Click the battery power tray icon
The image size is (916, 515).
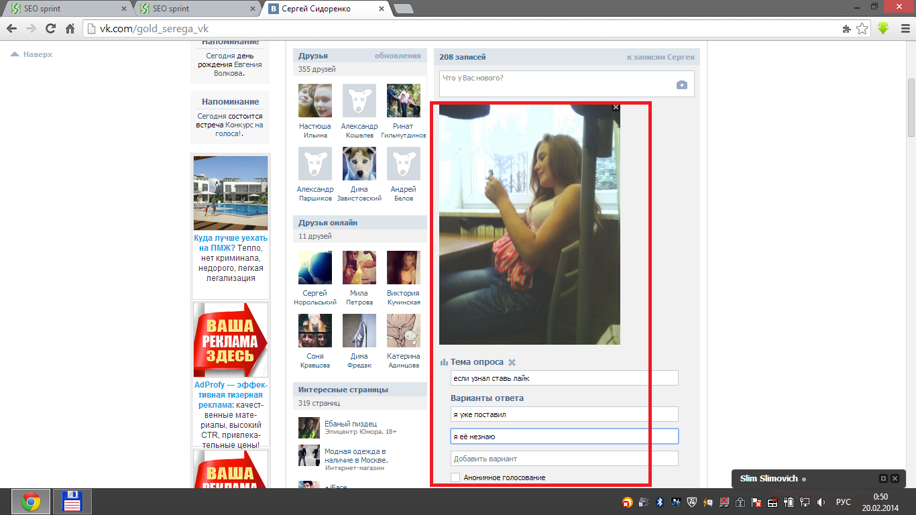coord(789,502)
